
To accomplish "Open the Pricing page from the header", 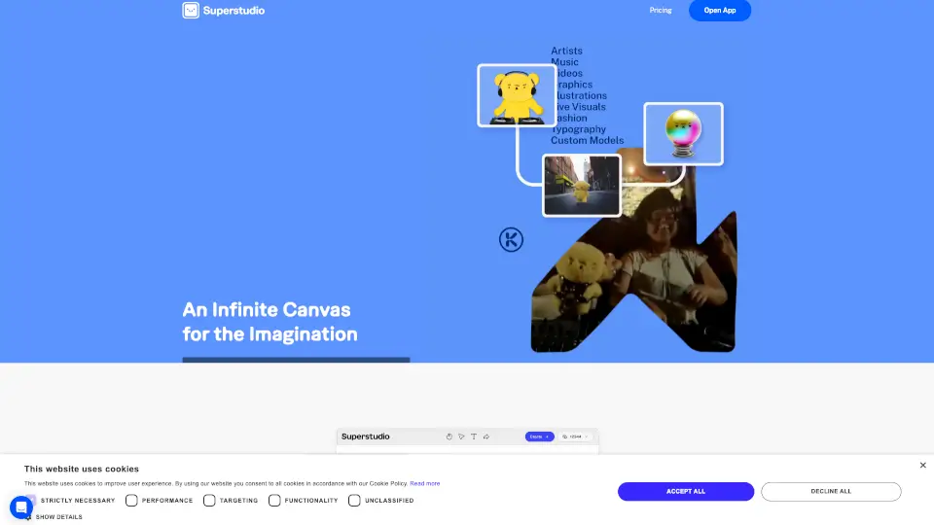I will 661,11.
